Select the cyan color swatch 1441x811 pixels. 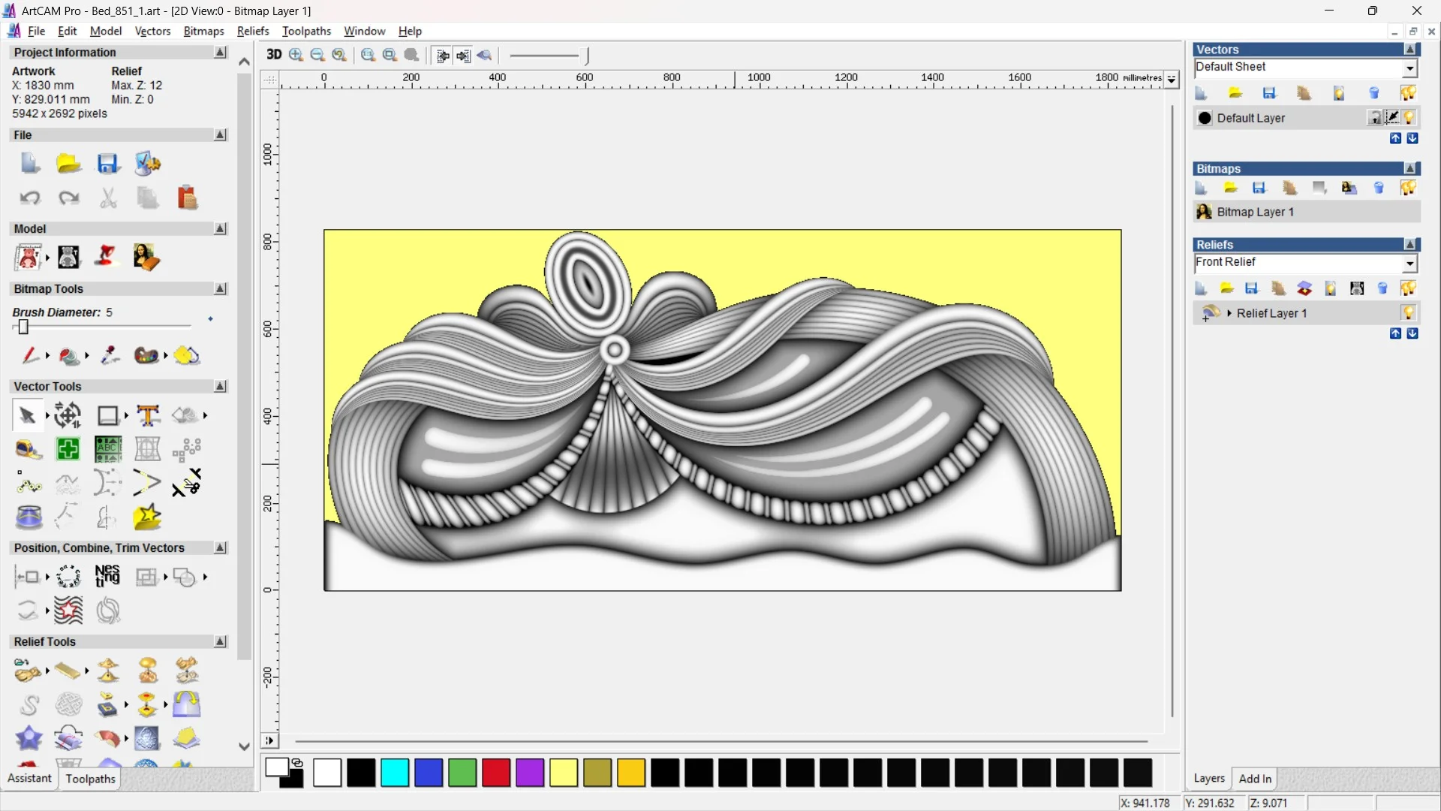[x=395, y=773]
